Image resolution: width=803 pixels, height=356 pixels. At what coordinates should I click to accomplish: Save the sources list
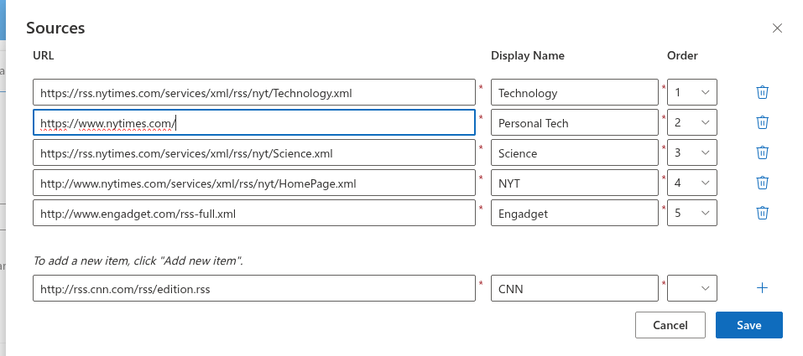(748, 325)
